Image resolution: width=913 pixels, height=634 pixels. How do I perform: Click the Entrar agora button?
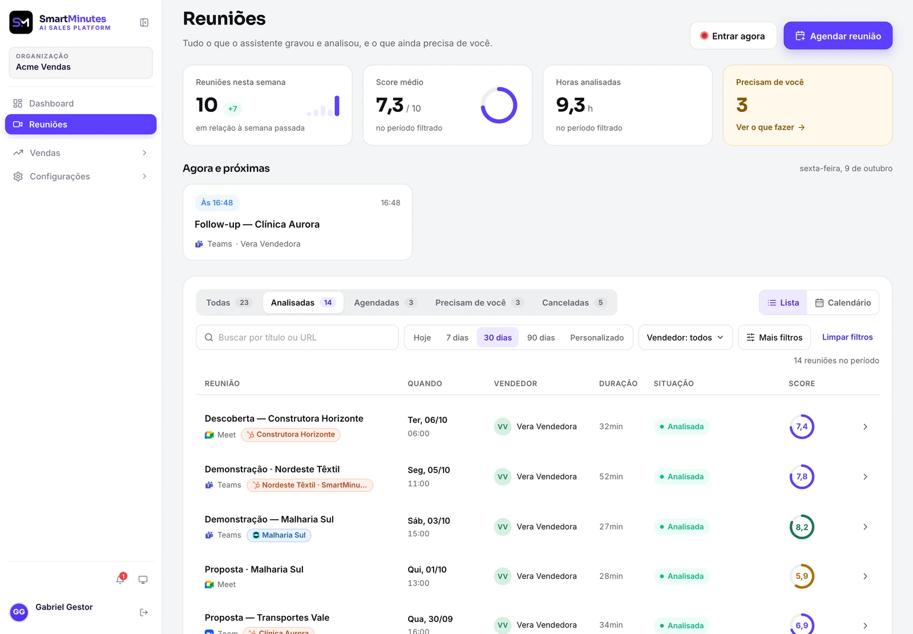(733, 36)
